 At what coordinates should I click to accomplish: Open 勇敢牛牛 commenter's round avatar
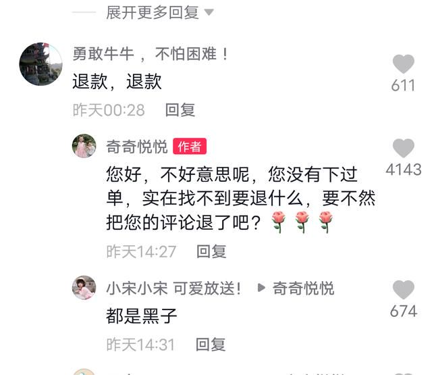pos(40,64)
